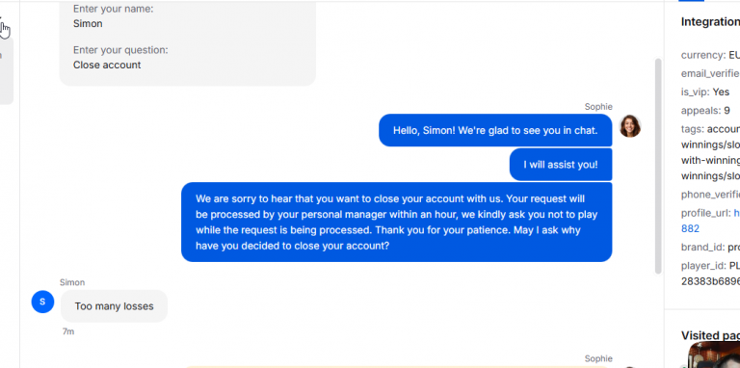
Task: Click the player_id entry
Action: (x=710, y=274)
